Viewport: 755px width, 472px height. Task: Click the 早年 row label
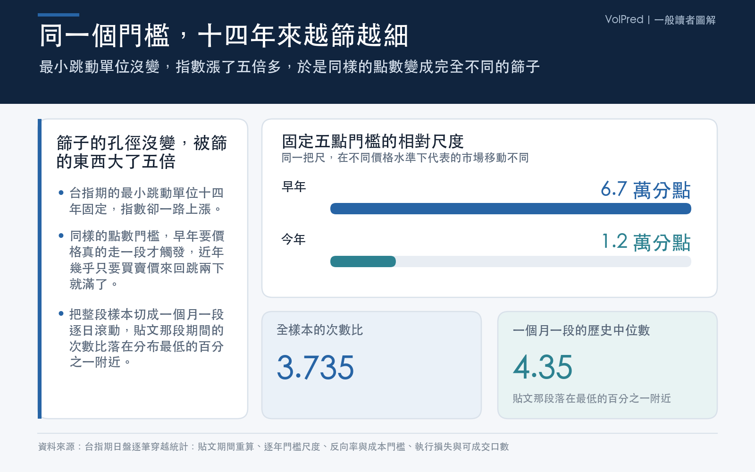[x=294, y=186]
